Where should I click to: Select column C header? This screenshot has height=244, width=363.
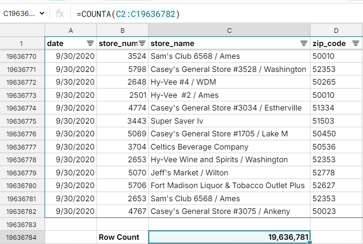click(229, 31)
